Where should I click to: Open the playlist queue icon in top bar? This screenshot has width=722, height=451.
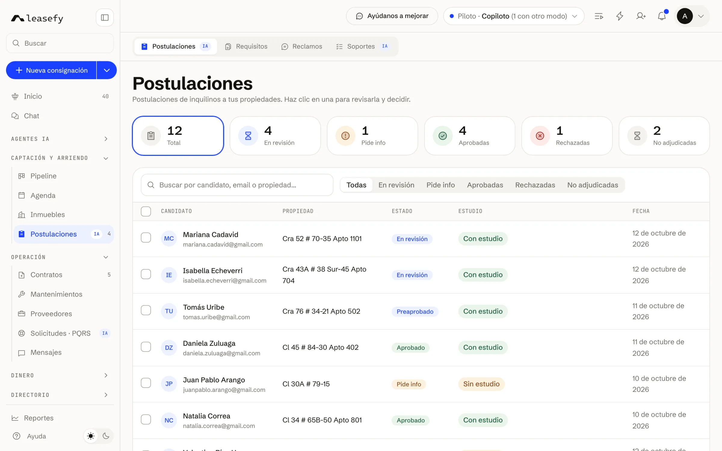(599, 16)
